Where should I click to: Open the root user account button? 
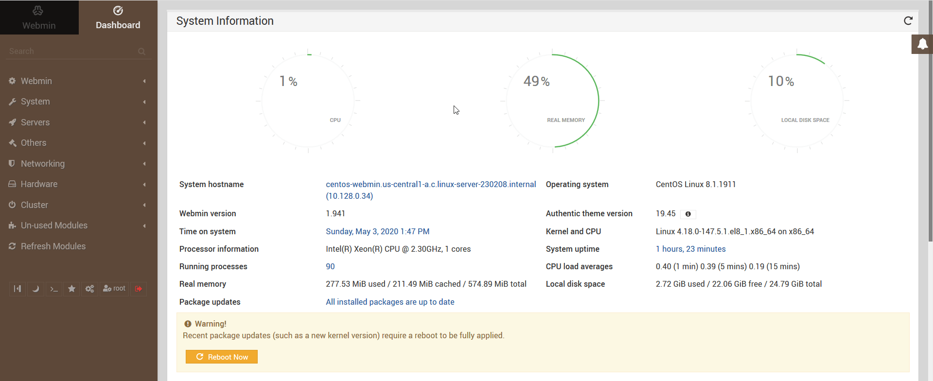click(x=114, y=289)
